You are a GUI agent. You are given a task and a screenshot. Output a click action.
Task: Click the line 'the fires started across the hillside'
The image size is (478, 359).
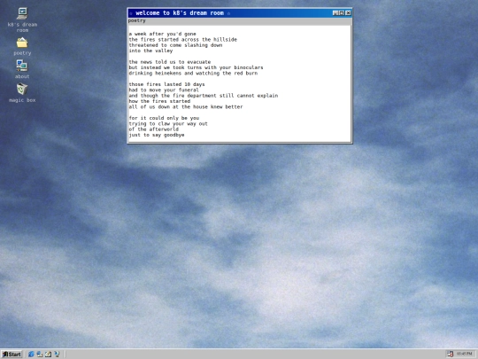pos(183,39)
